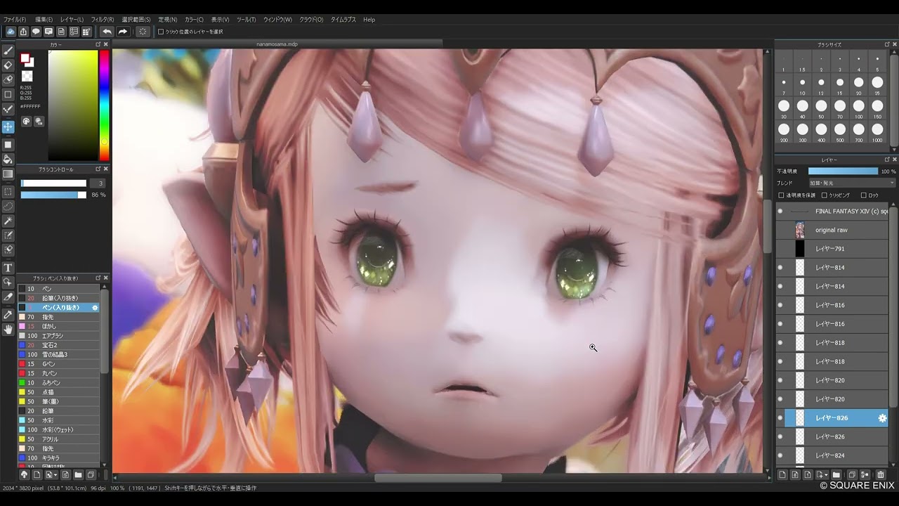Click the horizontal canvas scrollbar
The width and height of the screenshot is (899, 506).
438,478
